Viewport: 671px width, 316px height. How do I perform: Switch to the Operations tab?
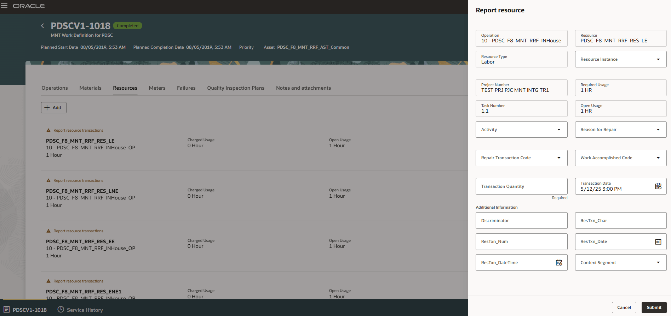pos(55,88)
